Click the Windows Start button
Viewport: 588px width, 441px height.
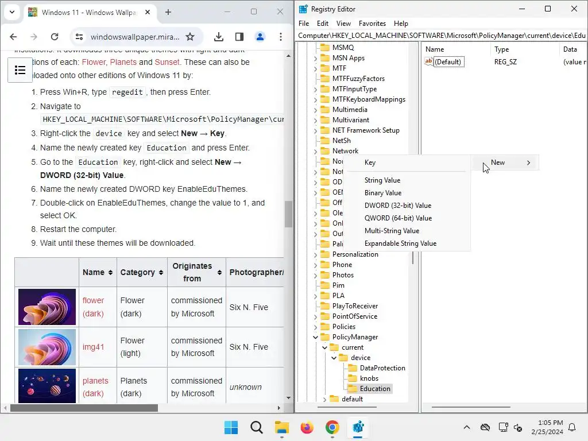[x=231, y=427]
